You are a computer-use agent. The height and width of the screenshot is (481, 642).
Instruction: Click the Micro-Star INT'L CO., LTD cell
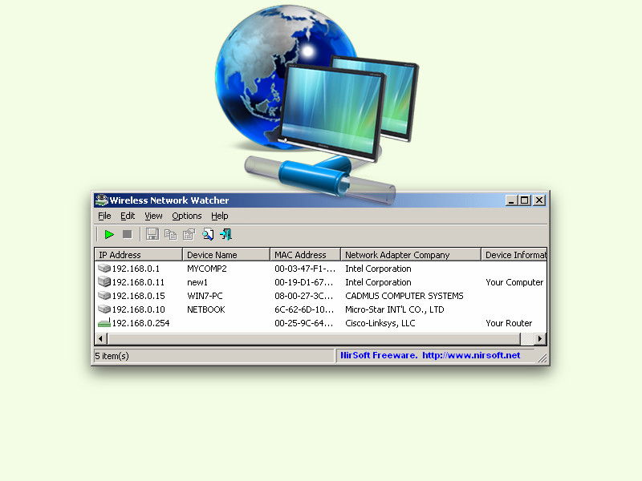point(395,309)
